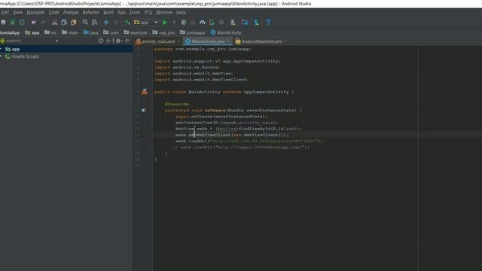This screenshot has width=482, height=271.
Task: Open the app run configuration dropdown
Action: (x=146, y=22)
